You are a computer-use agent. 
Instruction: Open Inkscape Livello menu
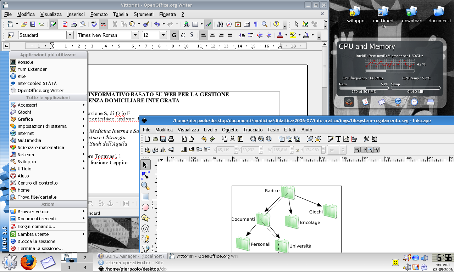(x=211, y=130)
